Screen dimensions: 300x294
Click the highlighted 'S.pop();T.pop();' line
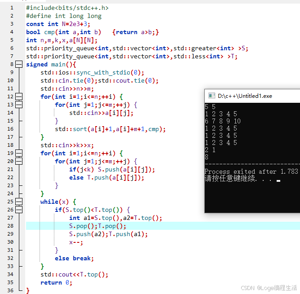pos(97,226)
